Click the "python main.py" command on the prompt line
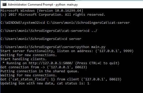The height and width of the screenshot is (93, 143). point(91,47)
